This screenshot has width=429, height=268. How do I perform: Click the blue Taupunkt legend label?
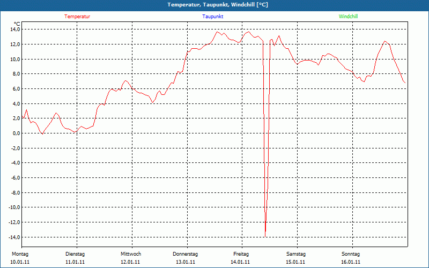click(x=212, y=17)
